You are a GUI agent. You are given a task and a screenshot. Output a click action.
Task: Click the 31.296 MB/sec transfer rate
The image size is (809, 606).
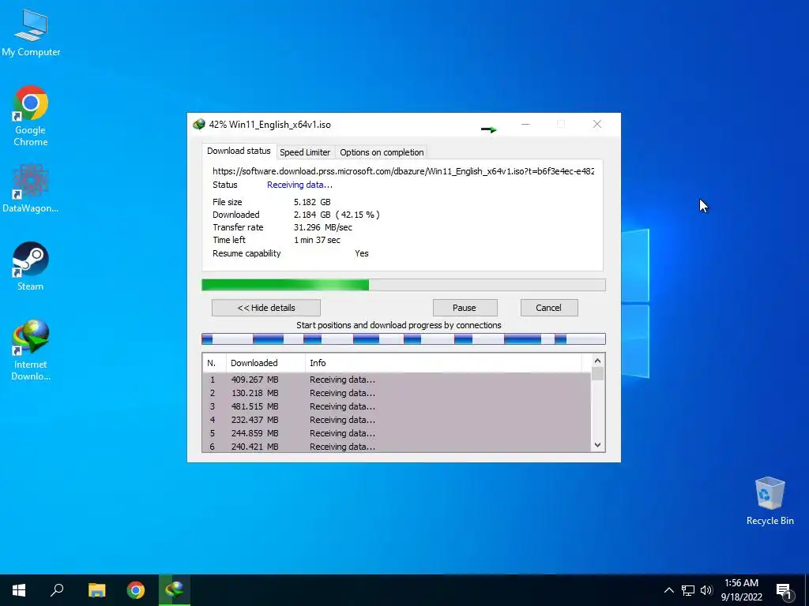[323, 227]
